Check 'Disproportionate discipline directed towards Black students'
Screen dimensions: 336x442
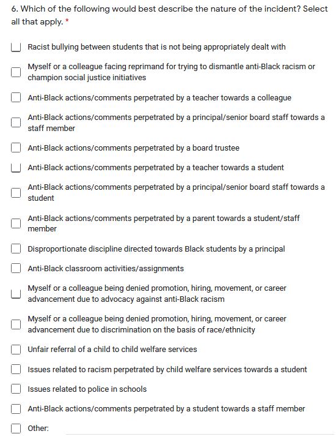[x=16, y=249]
